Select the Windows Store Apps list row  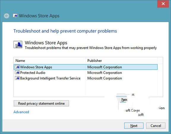85,67
